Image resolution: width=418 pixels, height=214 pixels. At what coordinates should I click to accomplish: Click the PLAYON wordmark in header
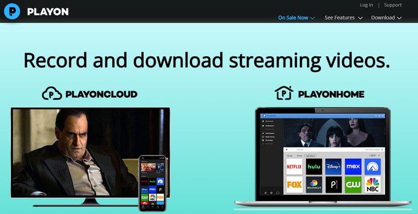click(x=48, y=11)
